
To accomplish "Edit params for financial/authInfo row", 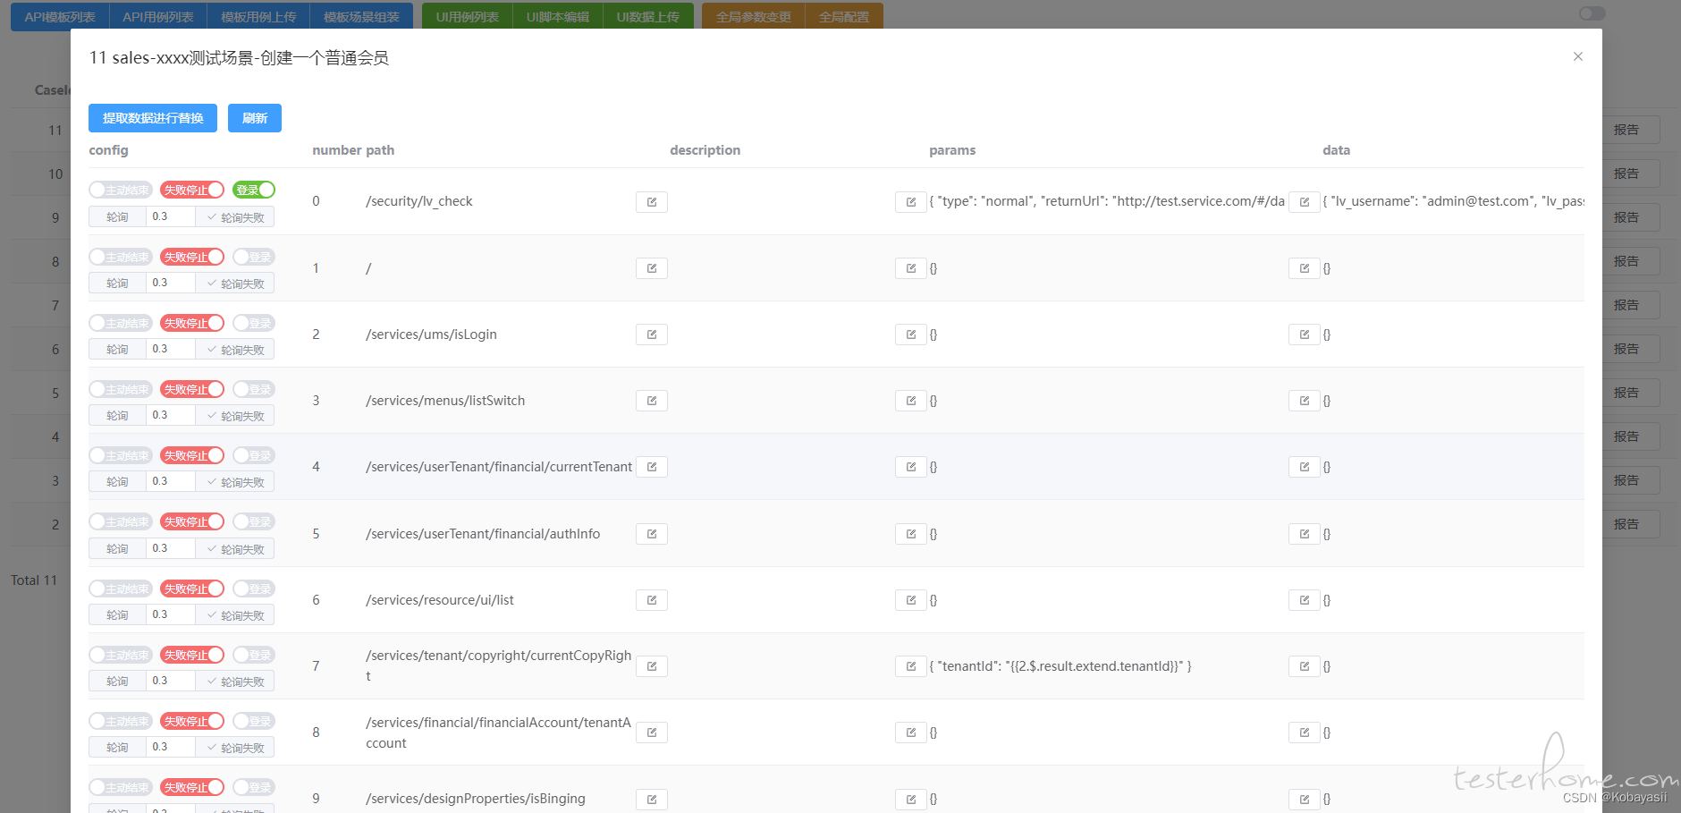I will [910, 534].
